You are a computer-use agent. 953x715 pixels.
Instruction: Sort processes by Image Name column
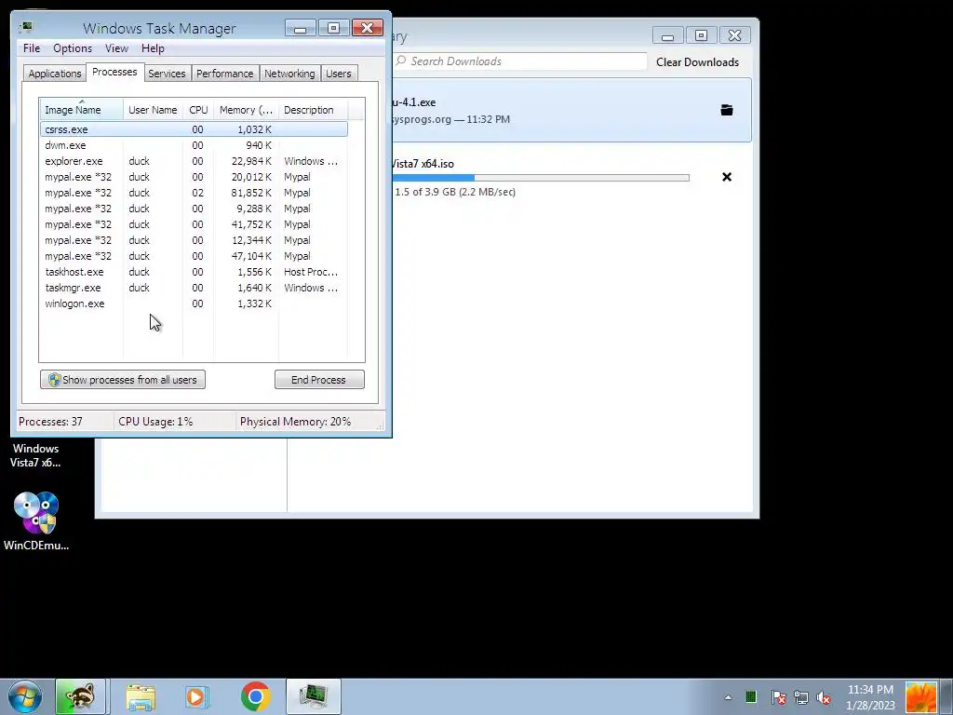click(x=82, y=110)
